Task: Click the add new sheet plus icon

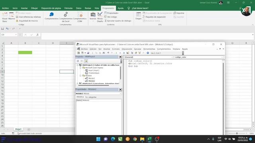Action: click(29, 129)
